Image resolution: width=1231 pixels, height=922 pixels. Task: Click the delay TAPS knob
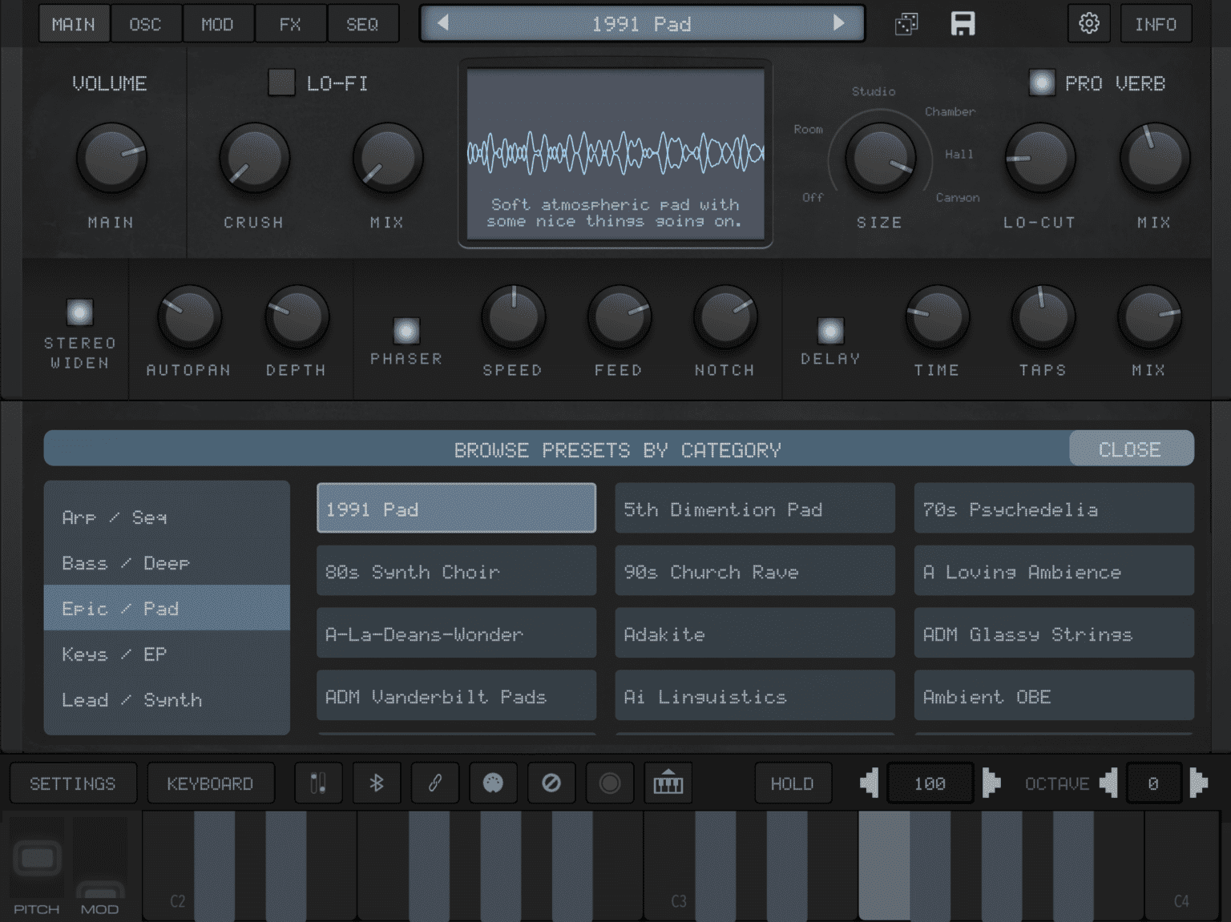click(1043, 317)
